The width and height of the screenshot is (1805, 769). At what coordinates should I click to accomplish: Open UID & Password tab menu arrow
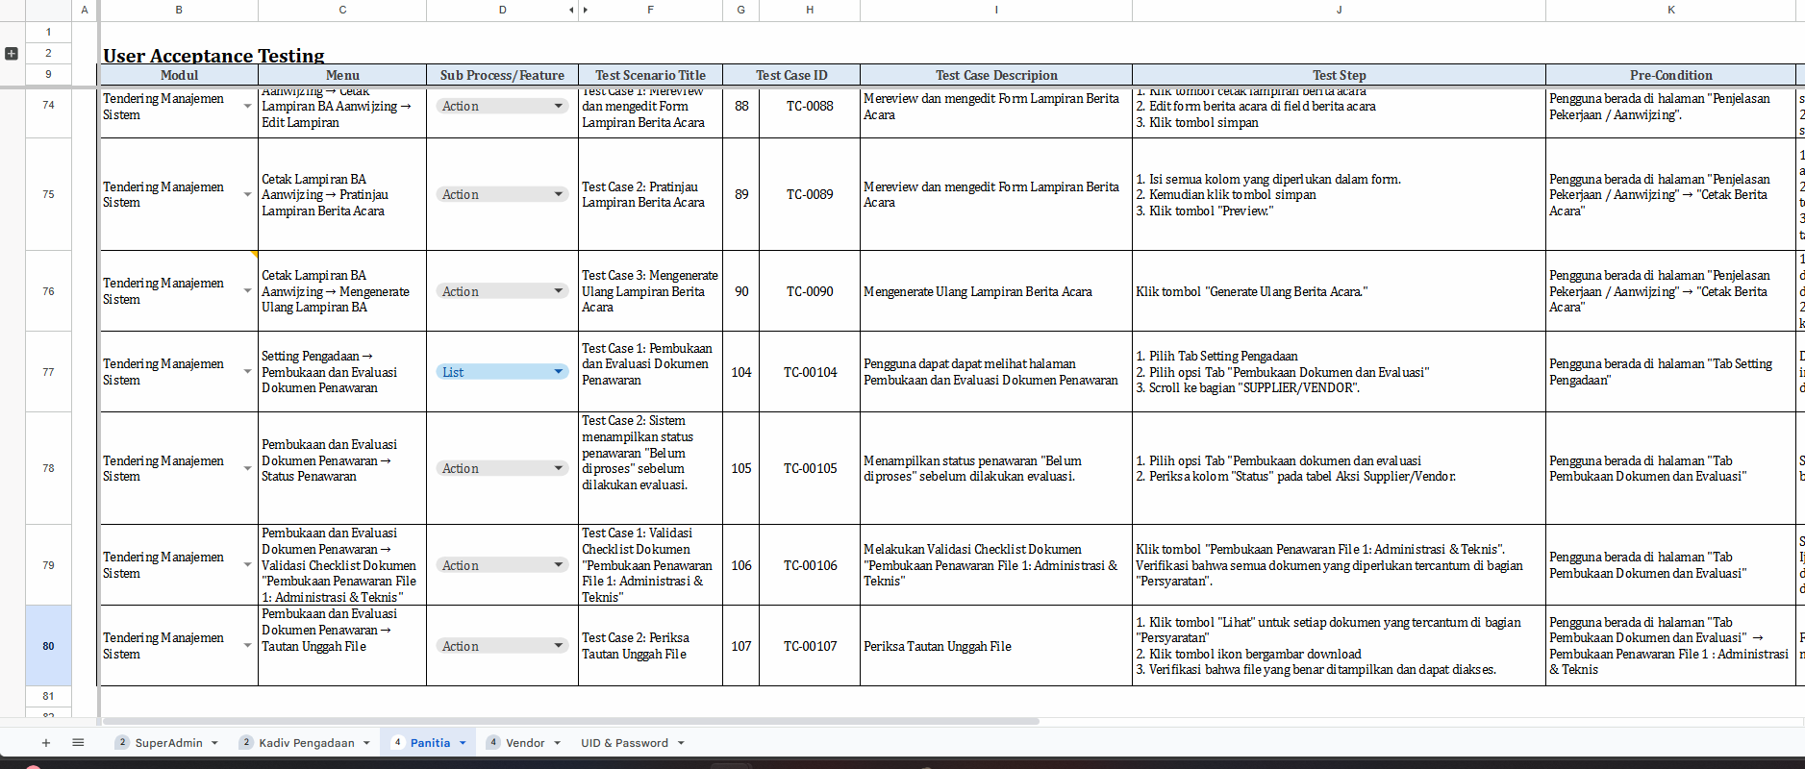681,743
